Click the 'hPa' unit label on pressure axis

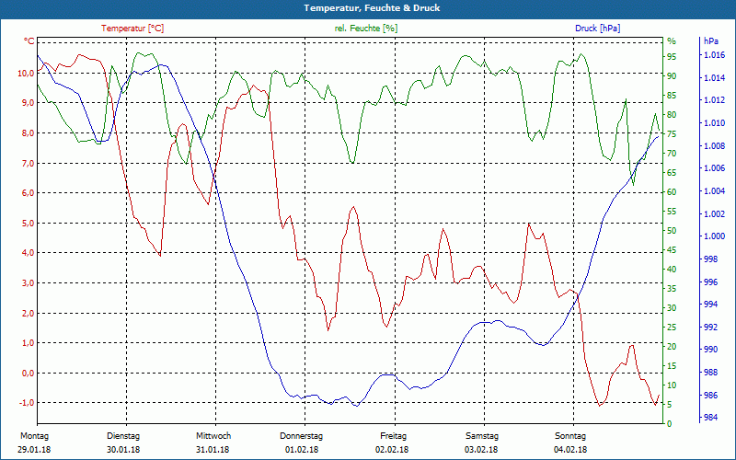[710, 41]
